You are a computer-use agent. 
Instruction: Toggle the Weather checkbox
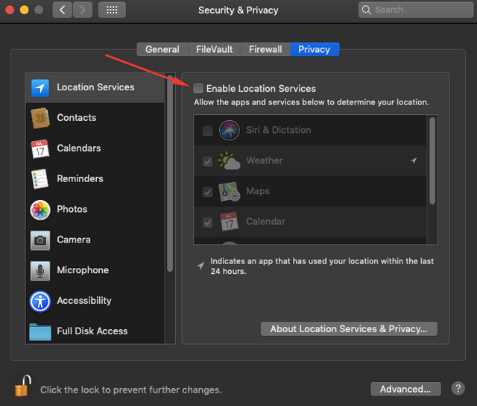coord(208,161)
